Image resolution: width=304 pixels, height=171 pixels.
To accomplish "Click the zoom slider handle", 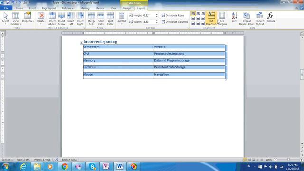I will pyautogui.click(x=288, y=160).
